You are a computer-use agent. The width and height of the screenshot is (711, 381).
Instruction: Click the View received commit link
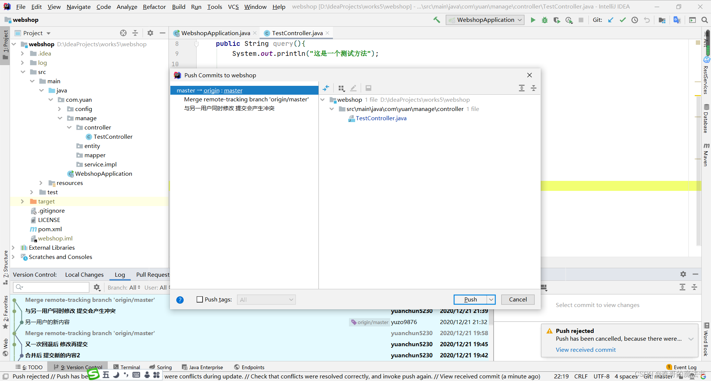click(x=585, y=350)
